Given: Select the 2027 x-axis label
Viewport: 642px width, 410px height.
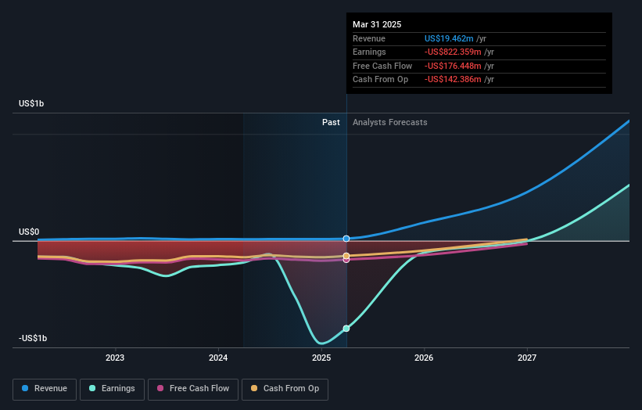Looking at the screenshot, I should point(527,358).
